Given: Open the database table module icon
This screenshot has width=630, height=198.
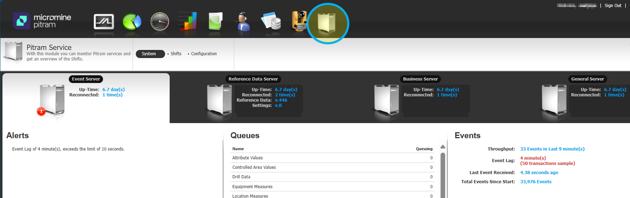Looking at the screenshot, I should click(x=271, y=22).
